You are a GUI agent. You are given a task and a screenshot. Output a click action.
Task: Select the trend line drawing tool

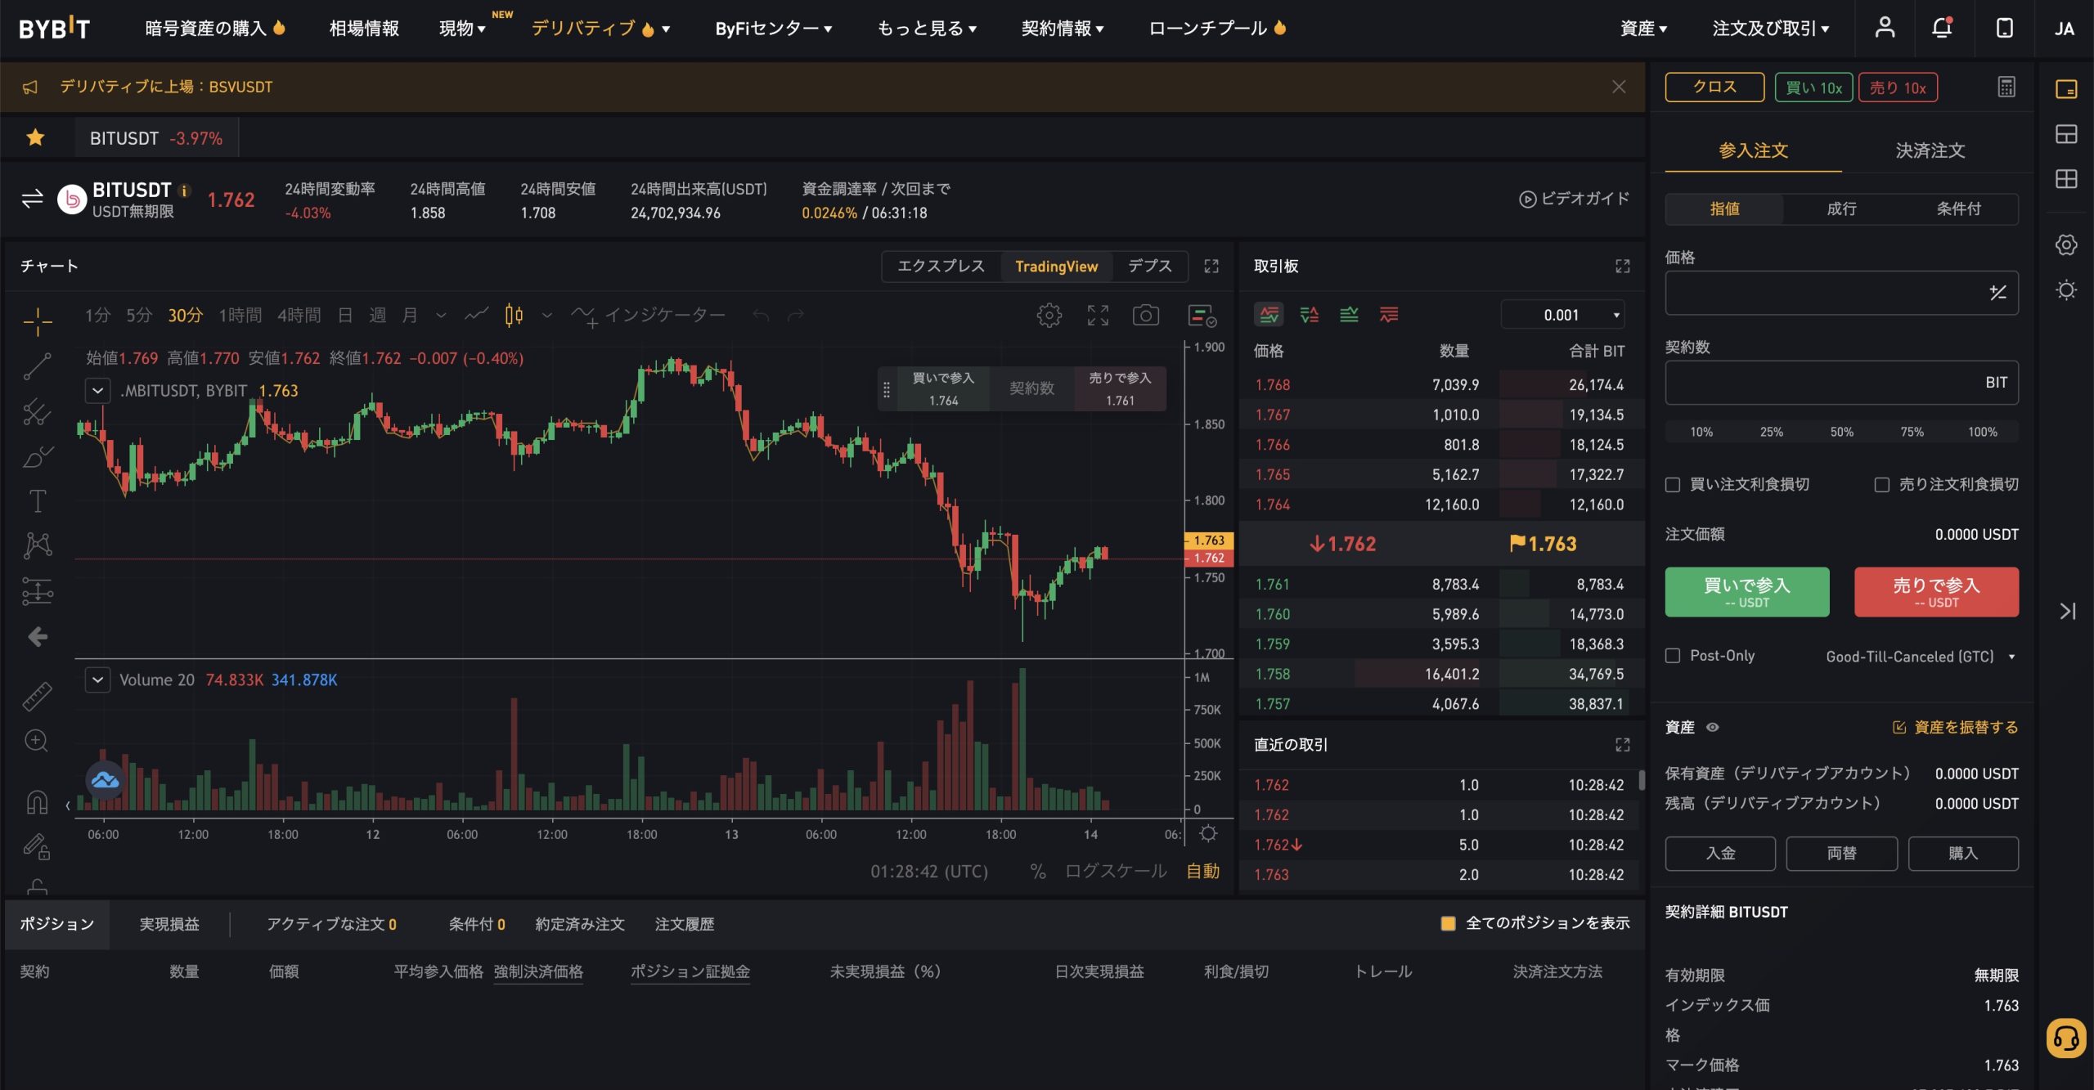pyautogui.click(x=36, y=366)
